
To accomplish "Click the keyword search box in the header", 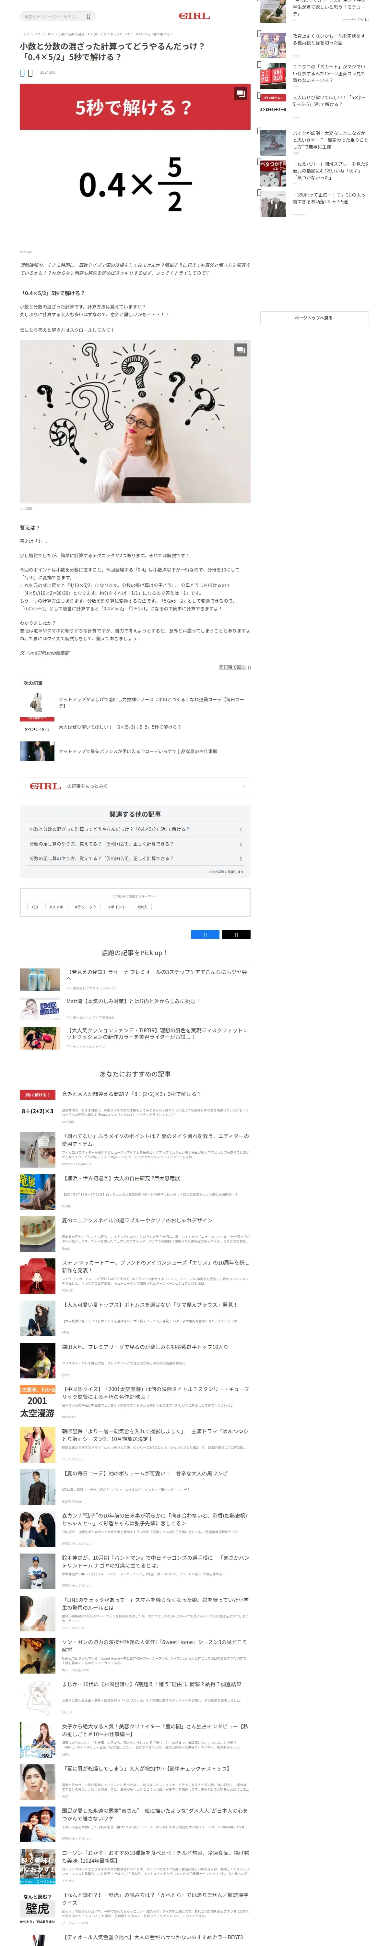I will click(57, 16).
